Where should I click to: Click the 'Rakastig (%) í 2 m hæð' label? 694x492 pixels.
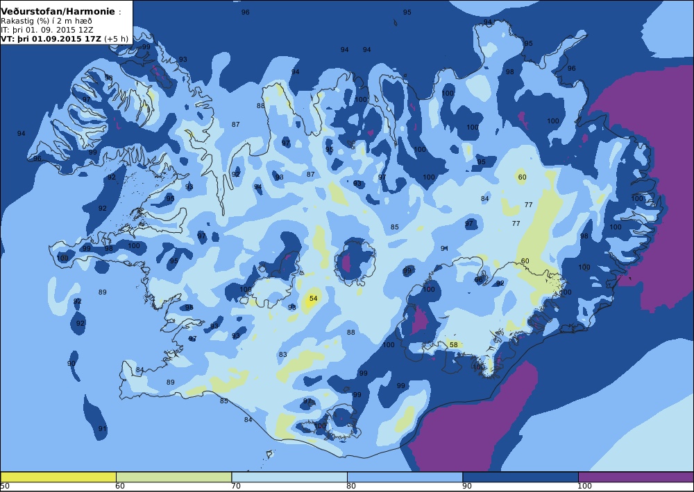pyautogui.click(x=46, y=21)
